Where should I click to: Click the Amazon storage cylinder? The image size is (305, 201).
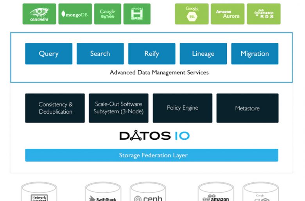coord(216,192)
